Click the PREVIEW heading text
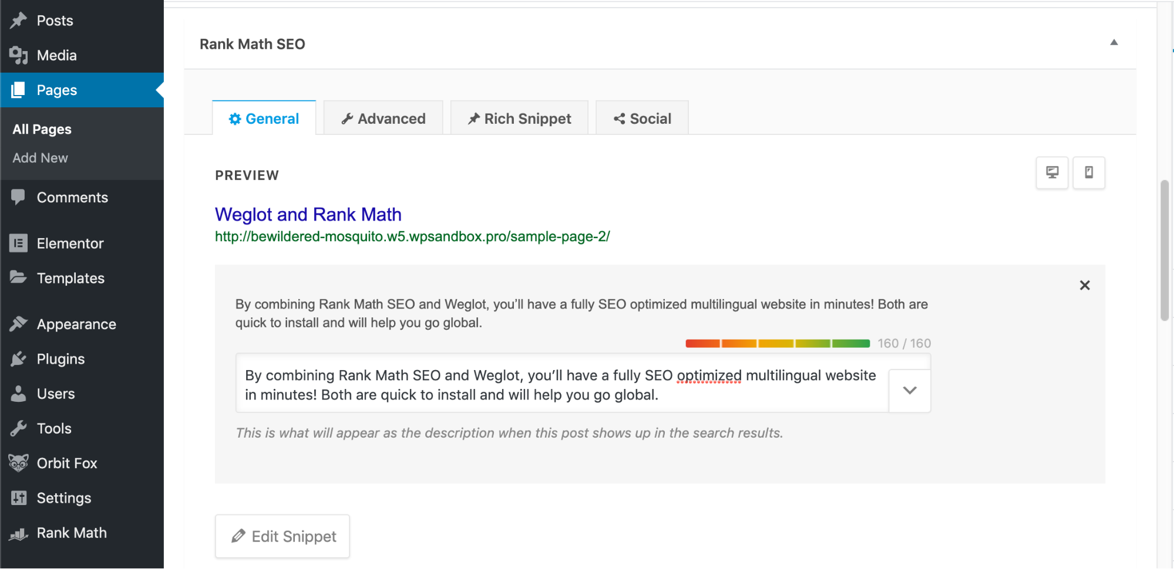Screen dimensions: 1174x569 247,175
